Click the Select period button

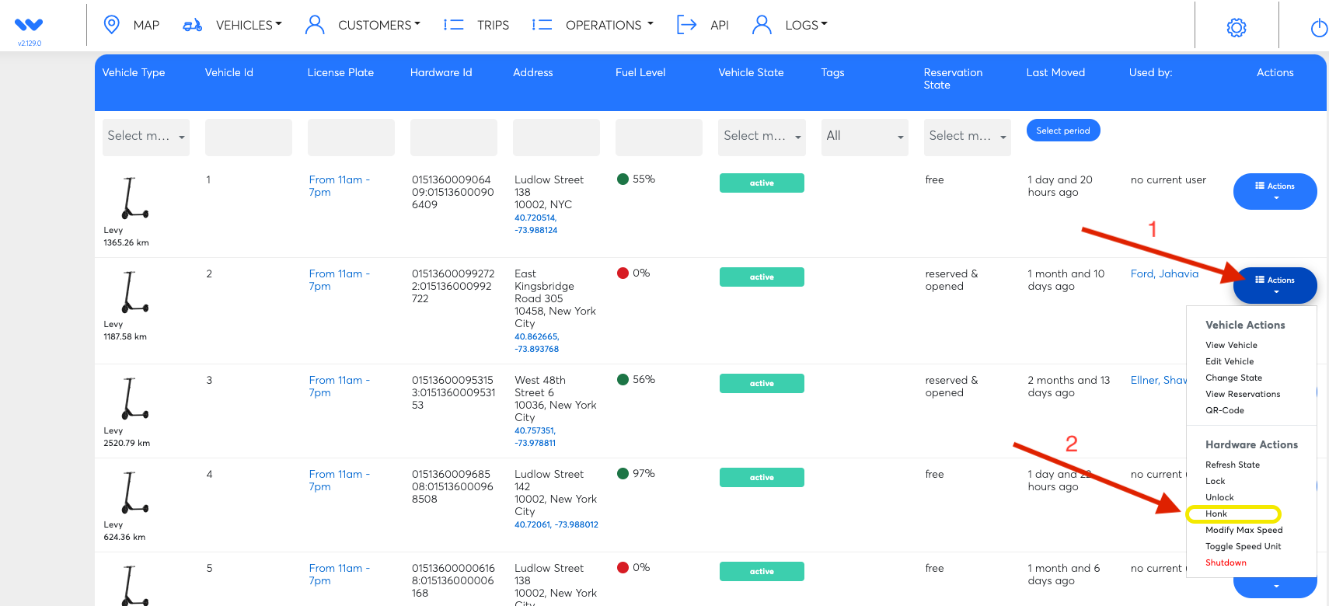pyautogui.click(x=1062, y=131)
